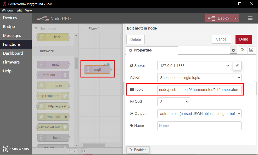Select the mqtt in palette node
This screenshot has height=155, width=258.
tap(53, 65)
